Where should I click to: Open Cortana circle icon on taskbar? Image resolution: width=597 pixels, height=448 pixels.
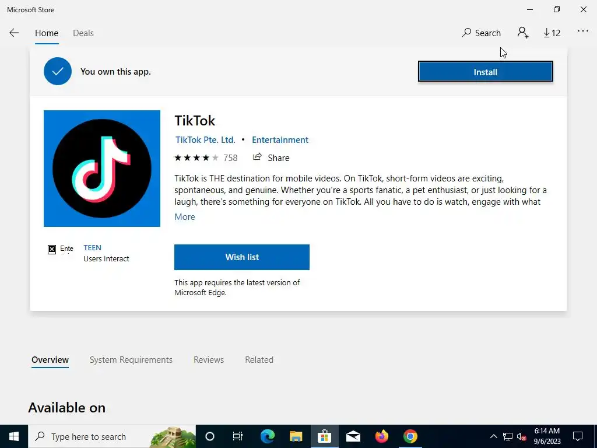[210, 436]
